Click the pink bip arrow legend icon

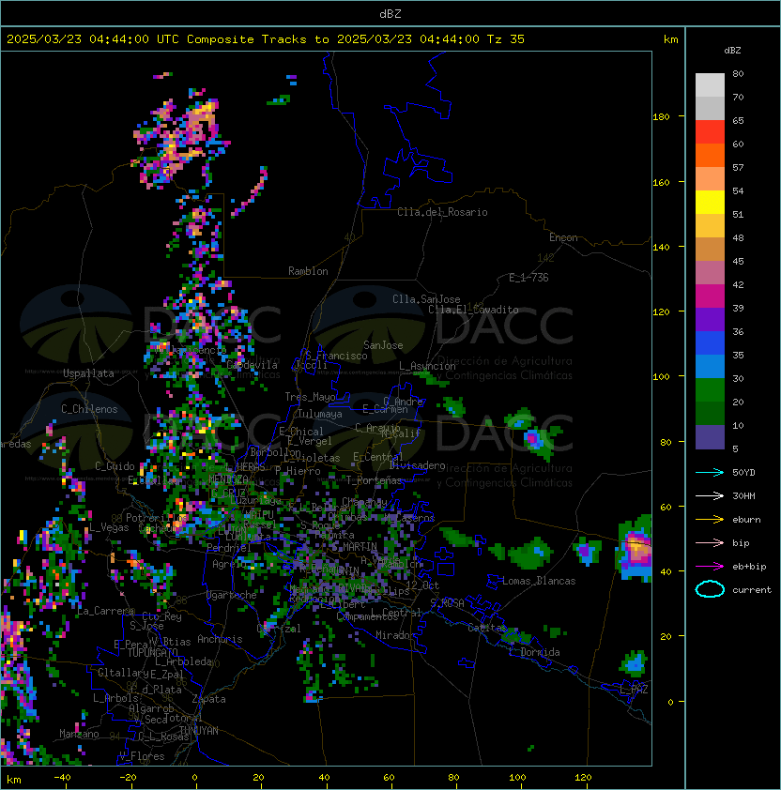(710, 542)
